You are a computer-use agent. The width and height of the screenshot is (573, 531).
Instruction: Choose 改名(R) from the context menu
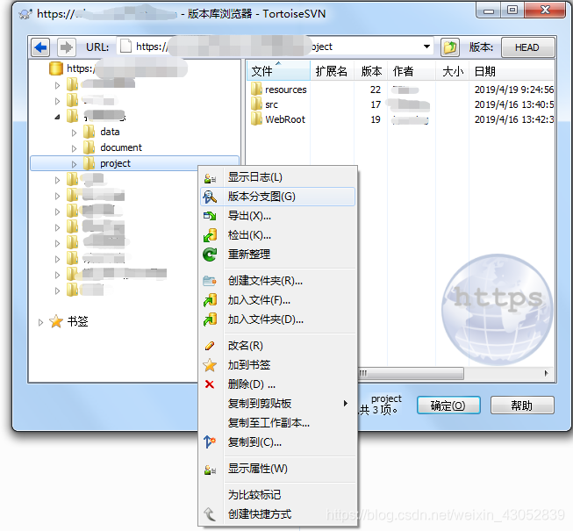pos(278,346)
